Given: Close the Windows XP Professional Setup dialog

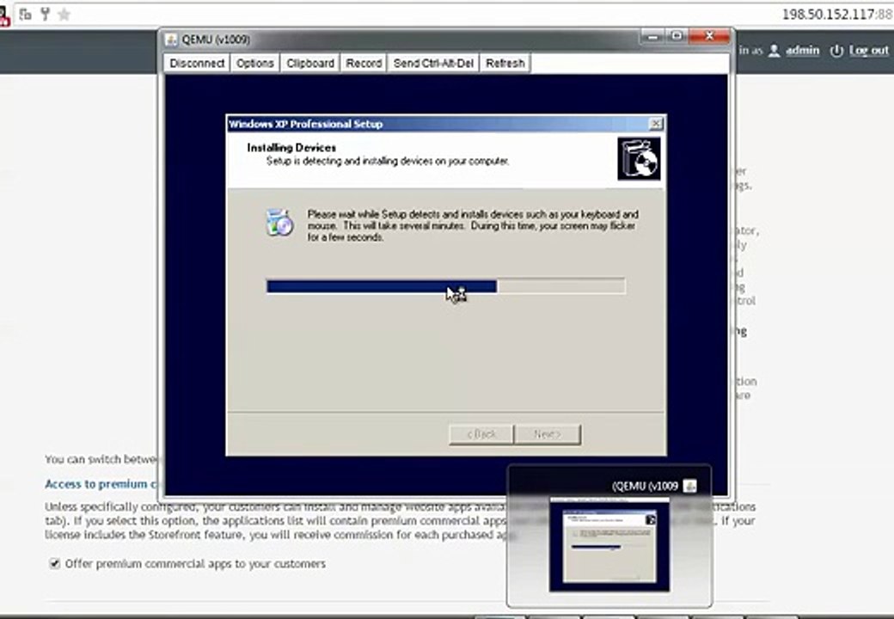Looking at the screenshot, I should point(656,124).
